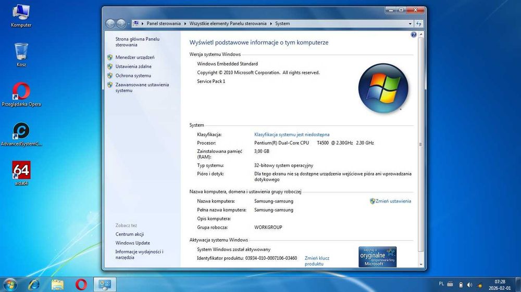Viewport: 521px width, 292px height.
Task: Click the shield icon beside Ustawienia zdalne
Action: 110,67
